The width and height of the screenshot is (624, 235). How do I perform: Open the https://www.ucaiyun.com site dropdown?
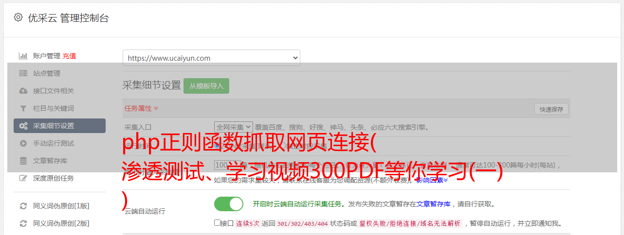pos(211,58)
